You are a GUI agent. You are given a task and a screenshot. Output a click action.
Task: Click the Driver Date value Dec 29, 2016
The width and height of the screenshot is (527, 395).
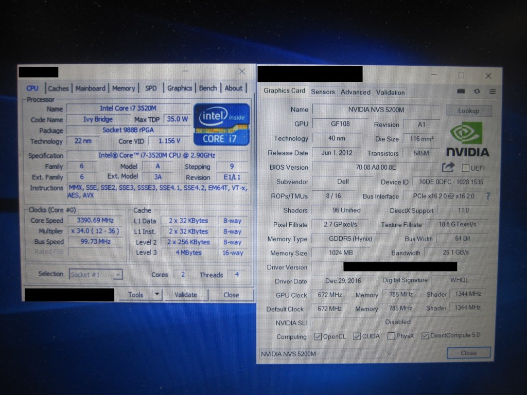click(x=343, y=280)
